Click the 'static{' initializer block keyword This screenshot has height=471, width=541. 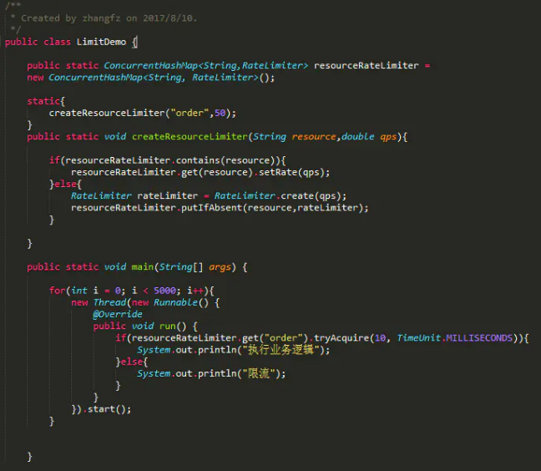tap(46, 101)
